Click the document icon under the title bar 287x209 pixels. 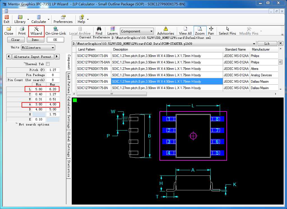coord(6,11)
